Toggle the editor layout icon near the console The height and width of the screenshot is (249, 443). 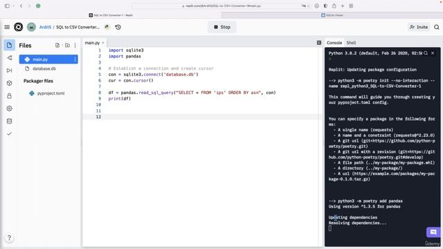coord(319,43)
